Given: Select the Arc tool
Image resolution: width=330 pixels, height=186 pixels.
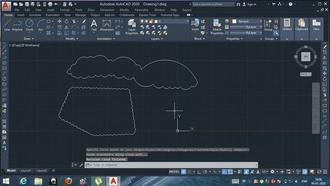Looking at the screenshot, I should 40,25.
